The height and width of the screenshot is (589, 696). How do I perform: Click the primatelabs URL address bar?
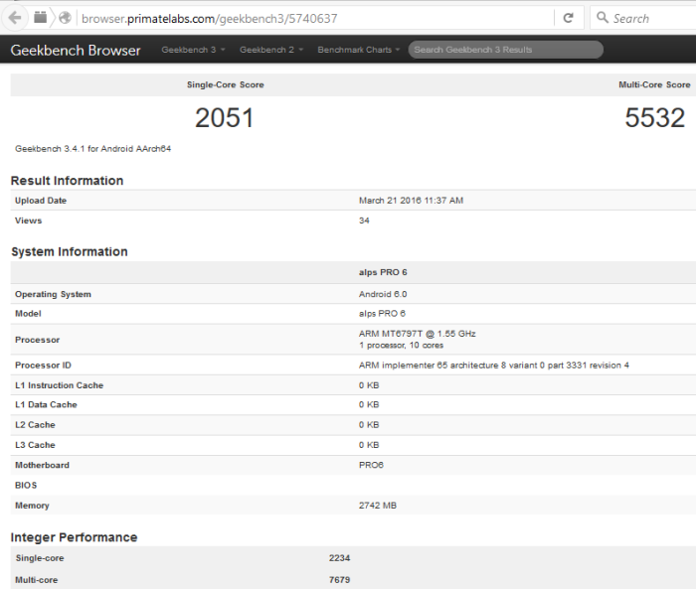(316, 18)
